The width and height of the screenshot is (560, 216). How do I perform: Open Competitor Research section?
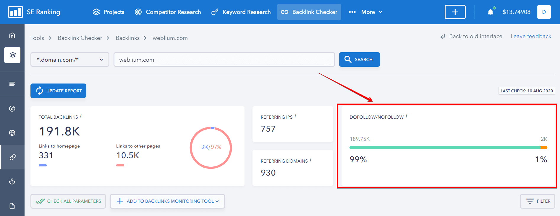(x=168, y=12)
